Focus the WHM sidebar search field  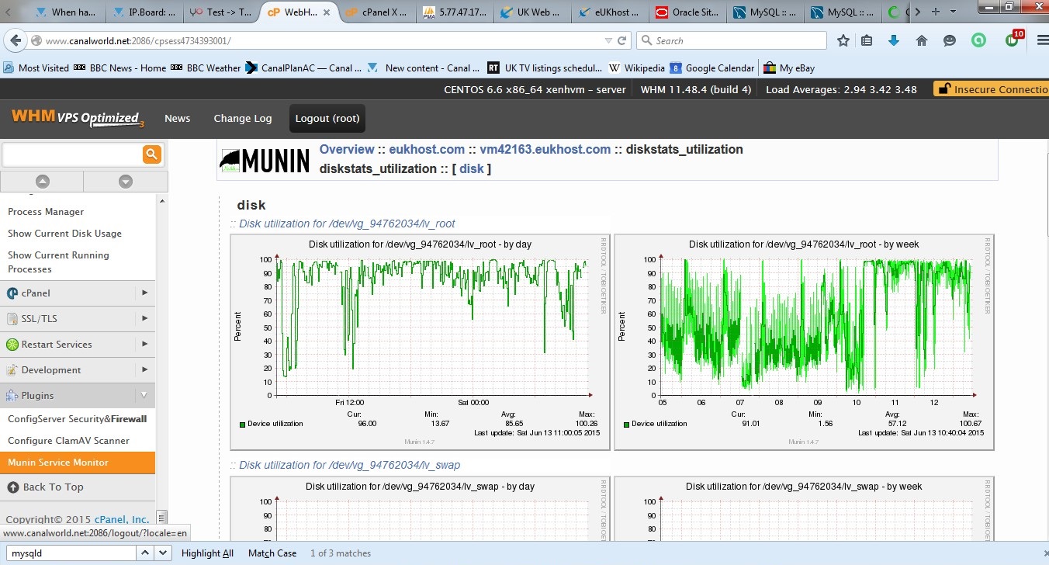point(72,154)
